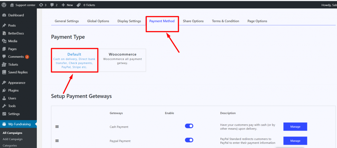Click the Geteways column header
Screen dimensions: 337x148
116,113
